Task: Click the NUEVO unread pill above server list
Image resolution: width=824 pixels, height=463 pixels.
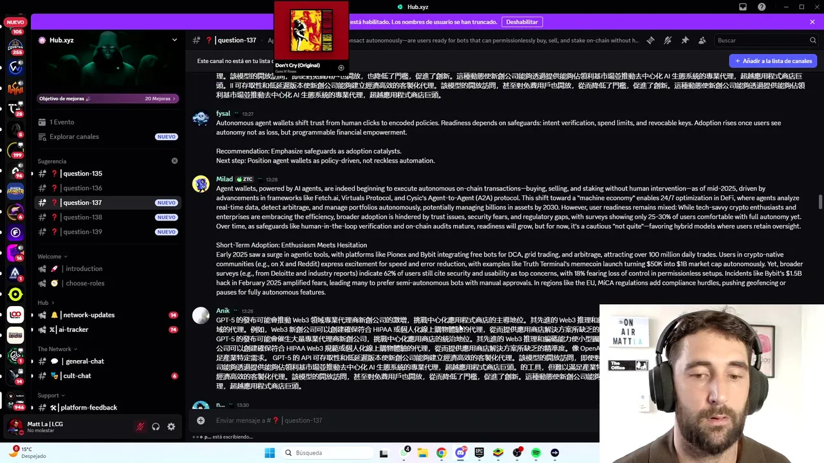Action: pyautogui.click(x=15, y=22)
